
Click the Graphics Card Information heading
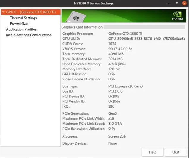click(x=82, y=27)
